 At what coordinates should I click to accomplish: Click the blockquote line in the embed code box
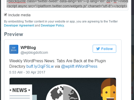67,1
